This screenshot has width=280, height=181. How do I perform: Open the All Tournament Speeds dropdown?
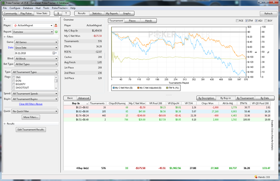35,93
